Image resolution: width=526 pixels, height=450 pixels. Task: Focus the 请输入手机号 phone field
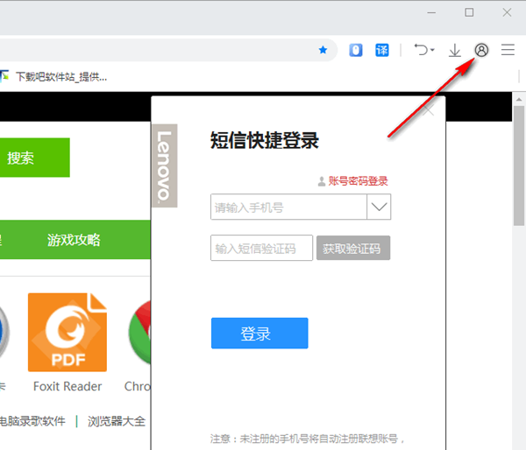pos(288,207)
